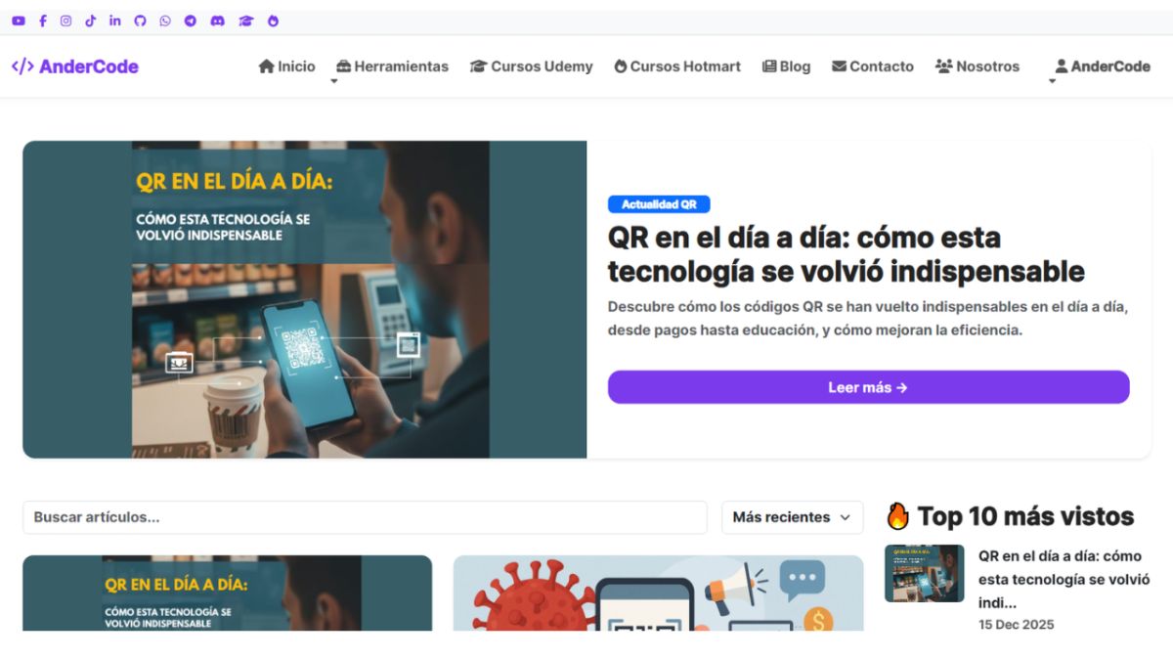Image resolution: width=1173 pixels, height=660 pixels.
Task: Open the TikTok icon
Action: pyautogui.click(x=91, y=21)
